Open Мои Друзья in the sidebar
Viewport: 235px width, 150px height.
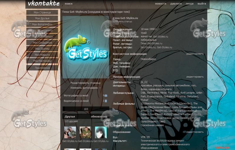click(42, 18)
